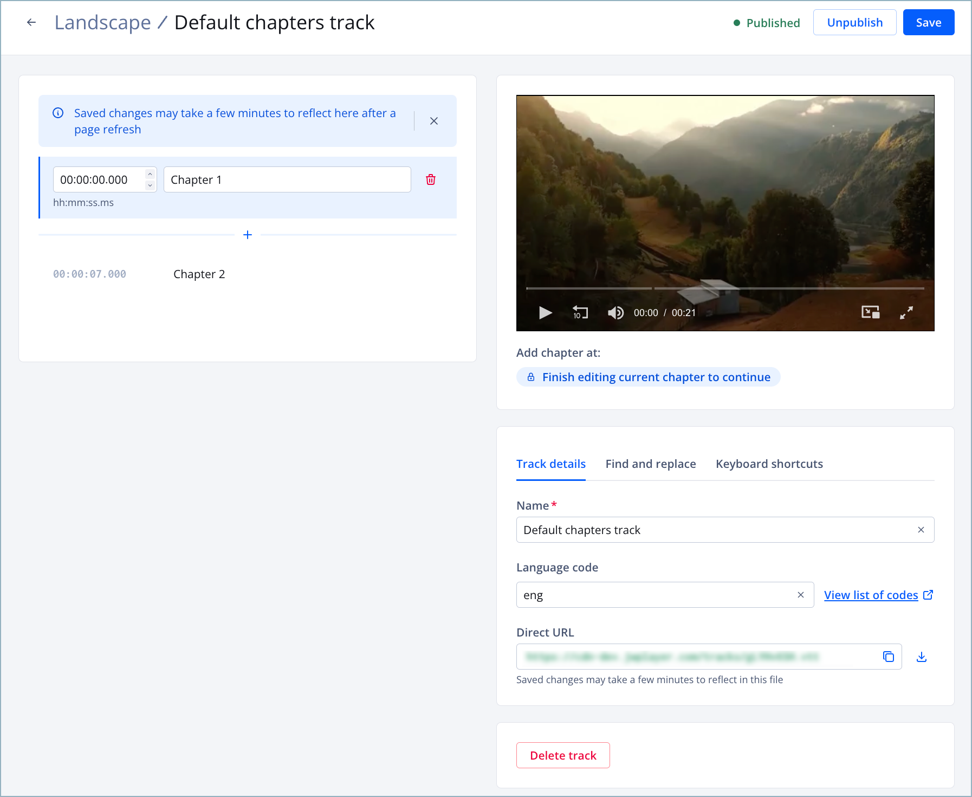972x797 pixels.
Task: Click the video elapsed time 00:00
Action: coord(646,313)
